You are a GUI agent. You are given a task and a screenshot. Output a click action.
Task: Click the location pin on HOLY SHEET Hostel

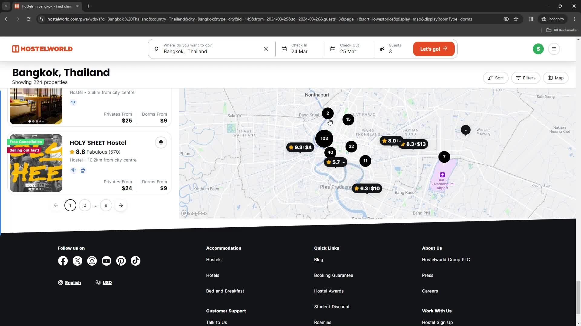click(x=161, y=142)
